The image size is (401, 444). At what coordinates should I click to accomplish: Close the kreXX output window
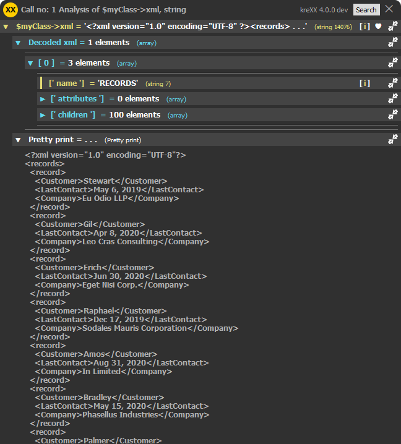(389, 9)
